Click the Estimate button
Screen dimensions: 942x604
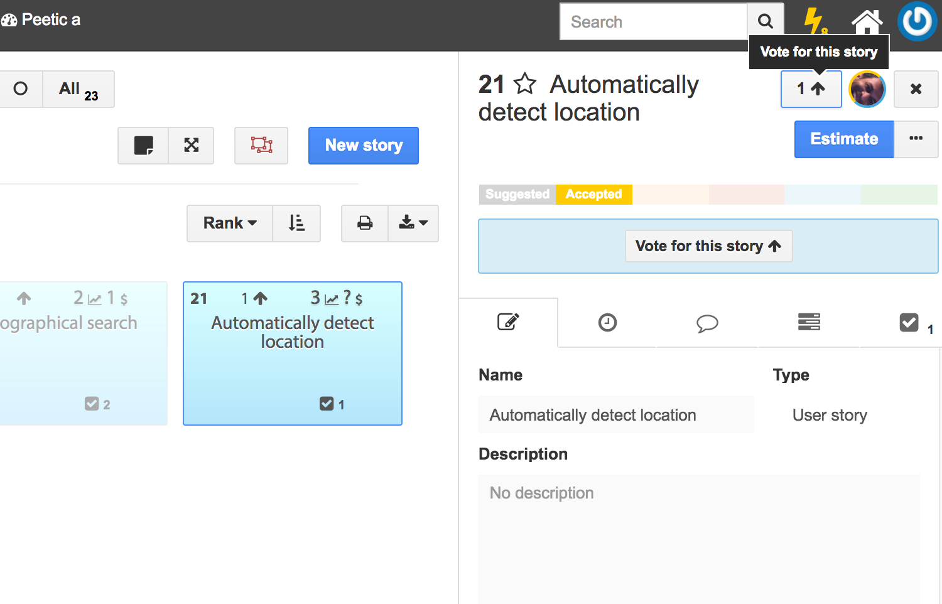(x=844, y=139)
